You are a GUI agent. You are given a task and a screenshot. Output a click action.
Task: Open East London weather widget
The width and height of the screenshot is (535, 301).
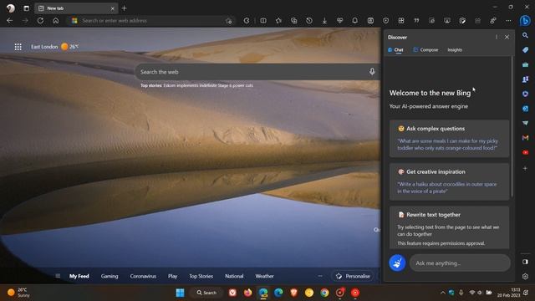tap(54, 47)
